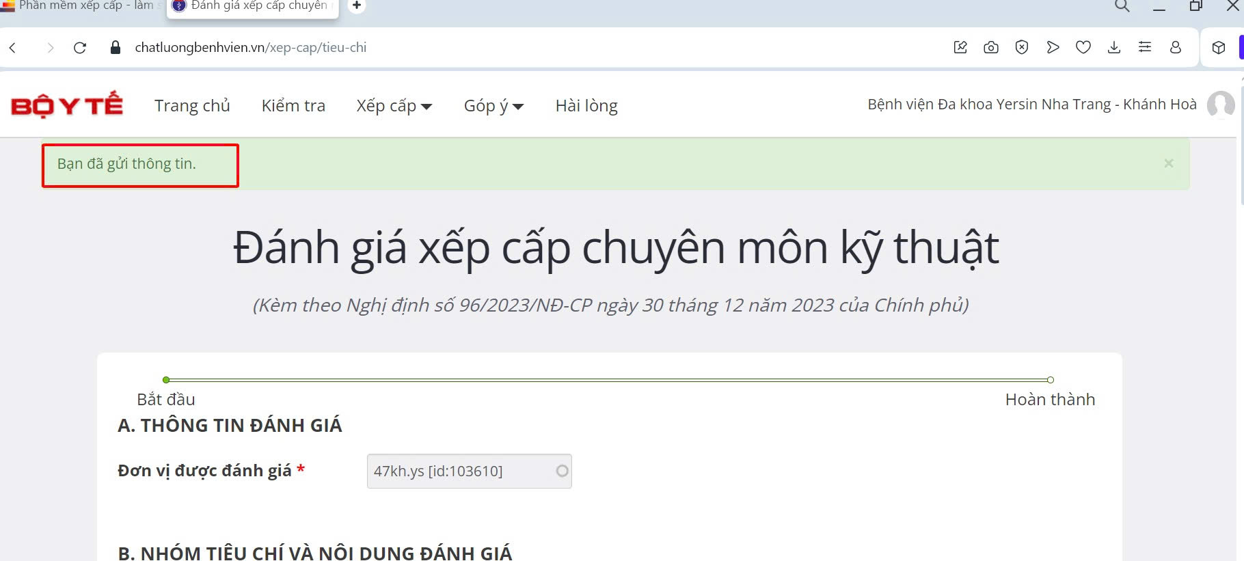Image resolution: width=1244 pixels, height=561 pixels.
Task: Click the camera snapshot icon in toolbar
Action: [x=991, y=47]
